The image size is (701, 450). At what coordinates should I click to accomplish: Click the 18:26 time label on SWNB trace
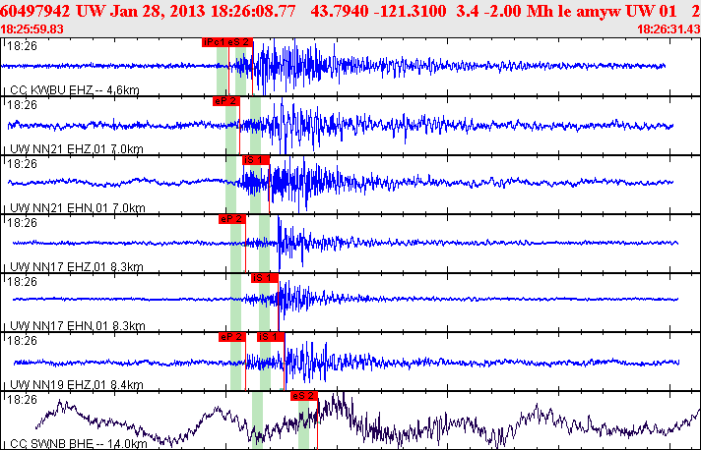(x=20, y=399)
